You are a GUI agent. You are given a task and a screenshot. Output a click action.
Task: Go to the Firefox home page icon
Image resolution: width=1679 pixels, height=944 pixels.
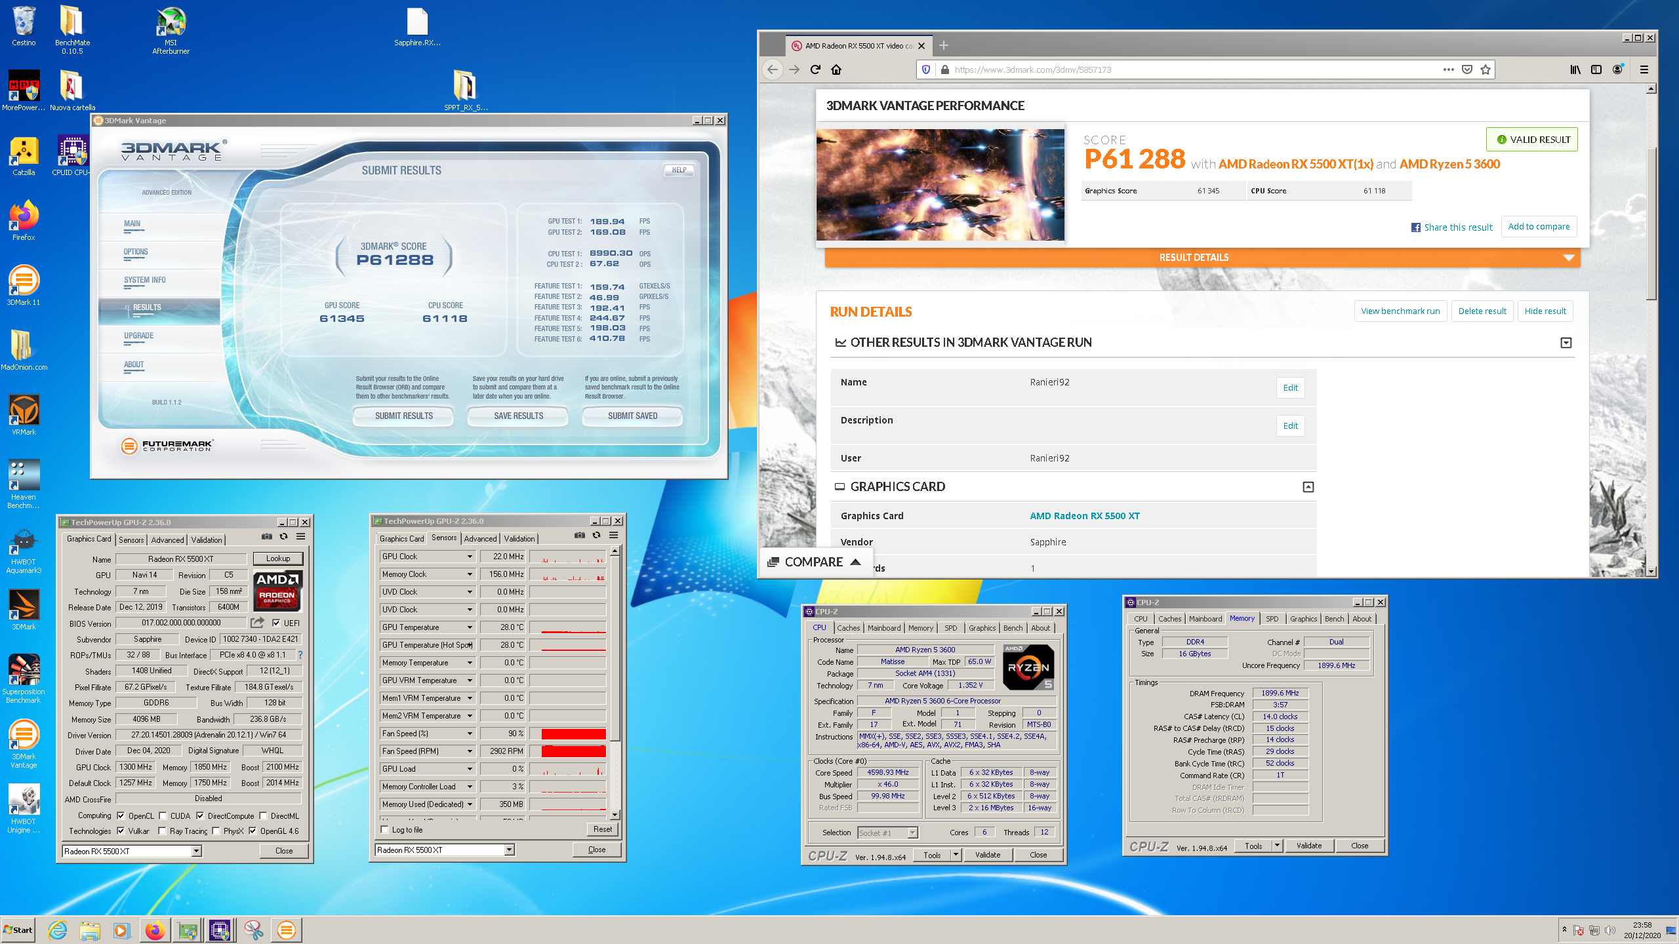(836, 69)
